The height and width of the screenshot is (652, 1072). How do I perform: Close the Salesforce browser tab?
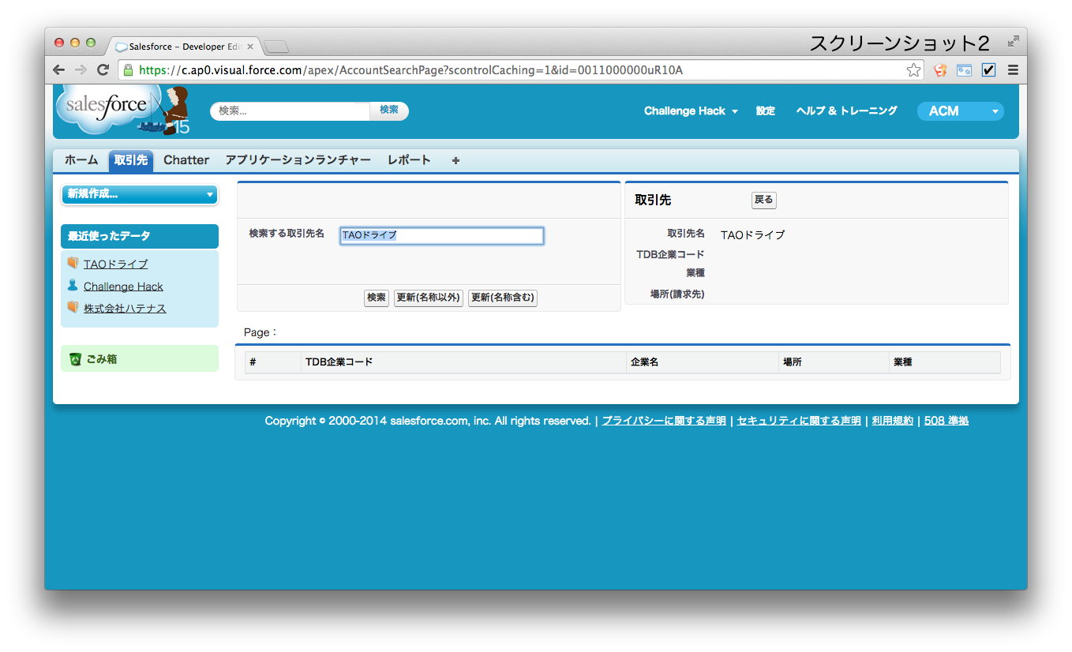pos(250,47)
